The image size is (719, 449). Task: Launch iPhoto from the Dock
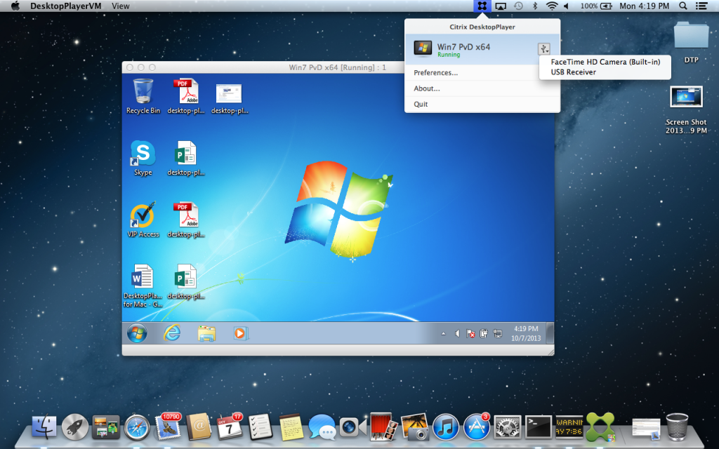point(414,427)
